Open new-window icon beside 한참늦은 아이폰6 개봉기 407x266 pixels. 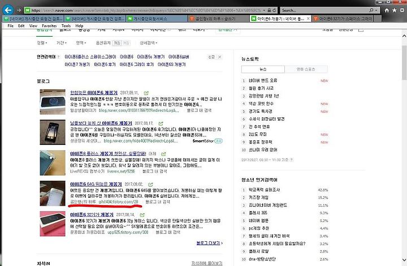click(x=146, y=93)
